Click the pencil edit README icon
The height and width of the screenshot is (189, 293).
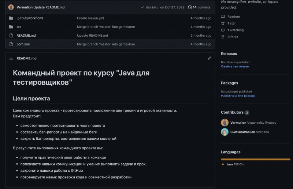pos(209,58)
